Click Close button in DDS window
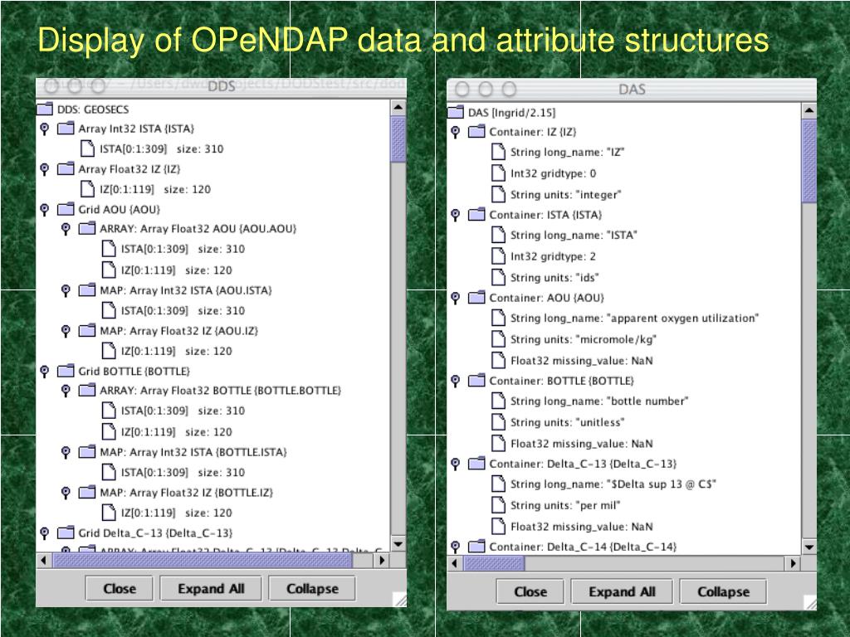This screenshot has width=850, height=637. click(120, 588)
